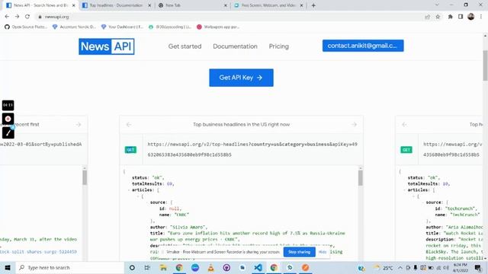Open the Pricing nav link

pyautogui.click(x=279, y=46)
